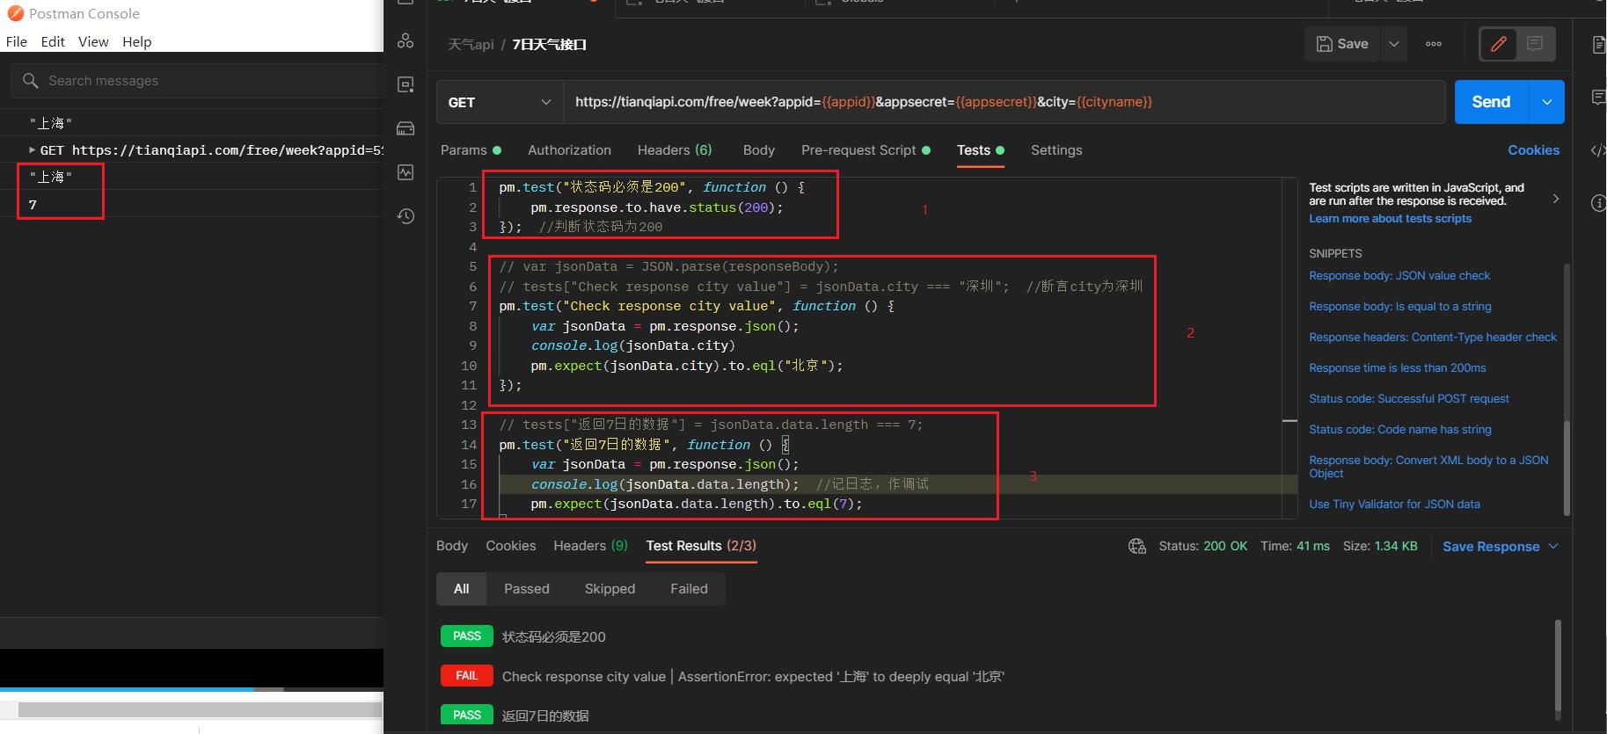
Task: Switch to the Settings tab
Action: coord(1056,150)
